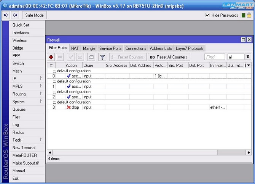255x184 pixels.
Task: Expand the Tools submenu
Action: [x=27, y=140]
